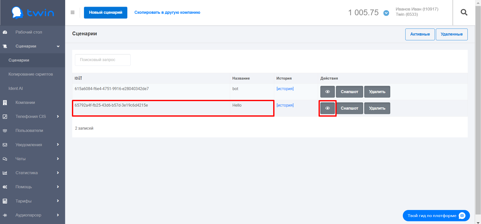Click the user name Иванов Иван (t10917)
Screen dimensions: 481x224
tap(417, 9)
